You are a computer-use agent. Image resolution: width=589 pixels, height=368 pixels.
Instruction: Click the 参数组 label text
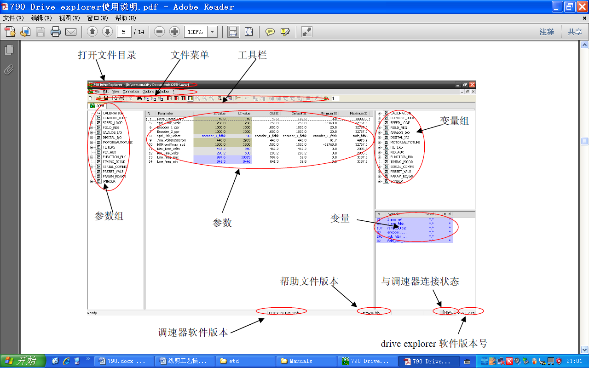[109, 216]
